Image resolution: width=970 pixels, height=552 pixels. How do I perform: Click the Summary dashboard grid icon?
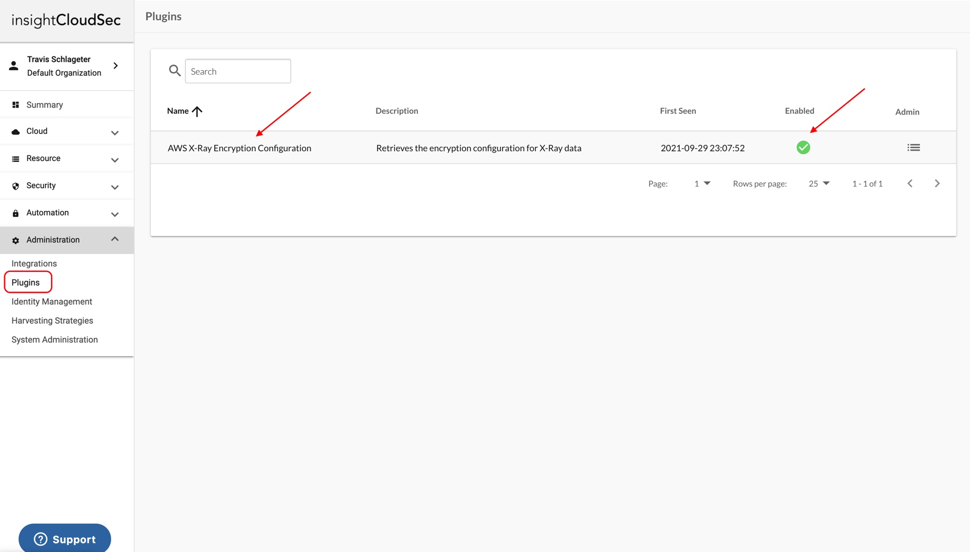coord(16,105)
